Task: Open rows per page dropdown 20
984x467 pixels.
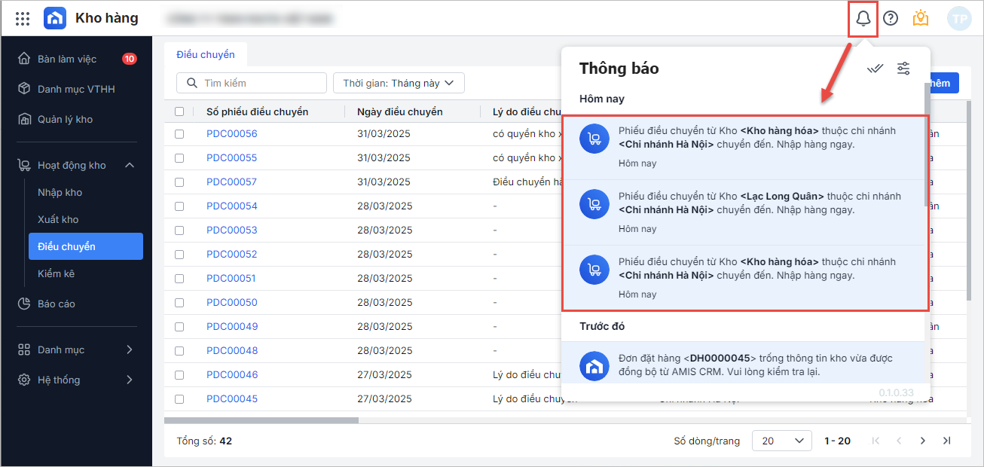Action: tap(781, 441)
